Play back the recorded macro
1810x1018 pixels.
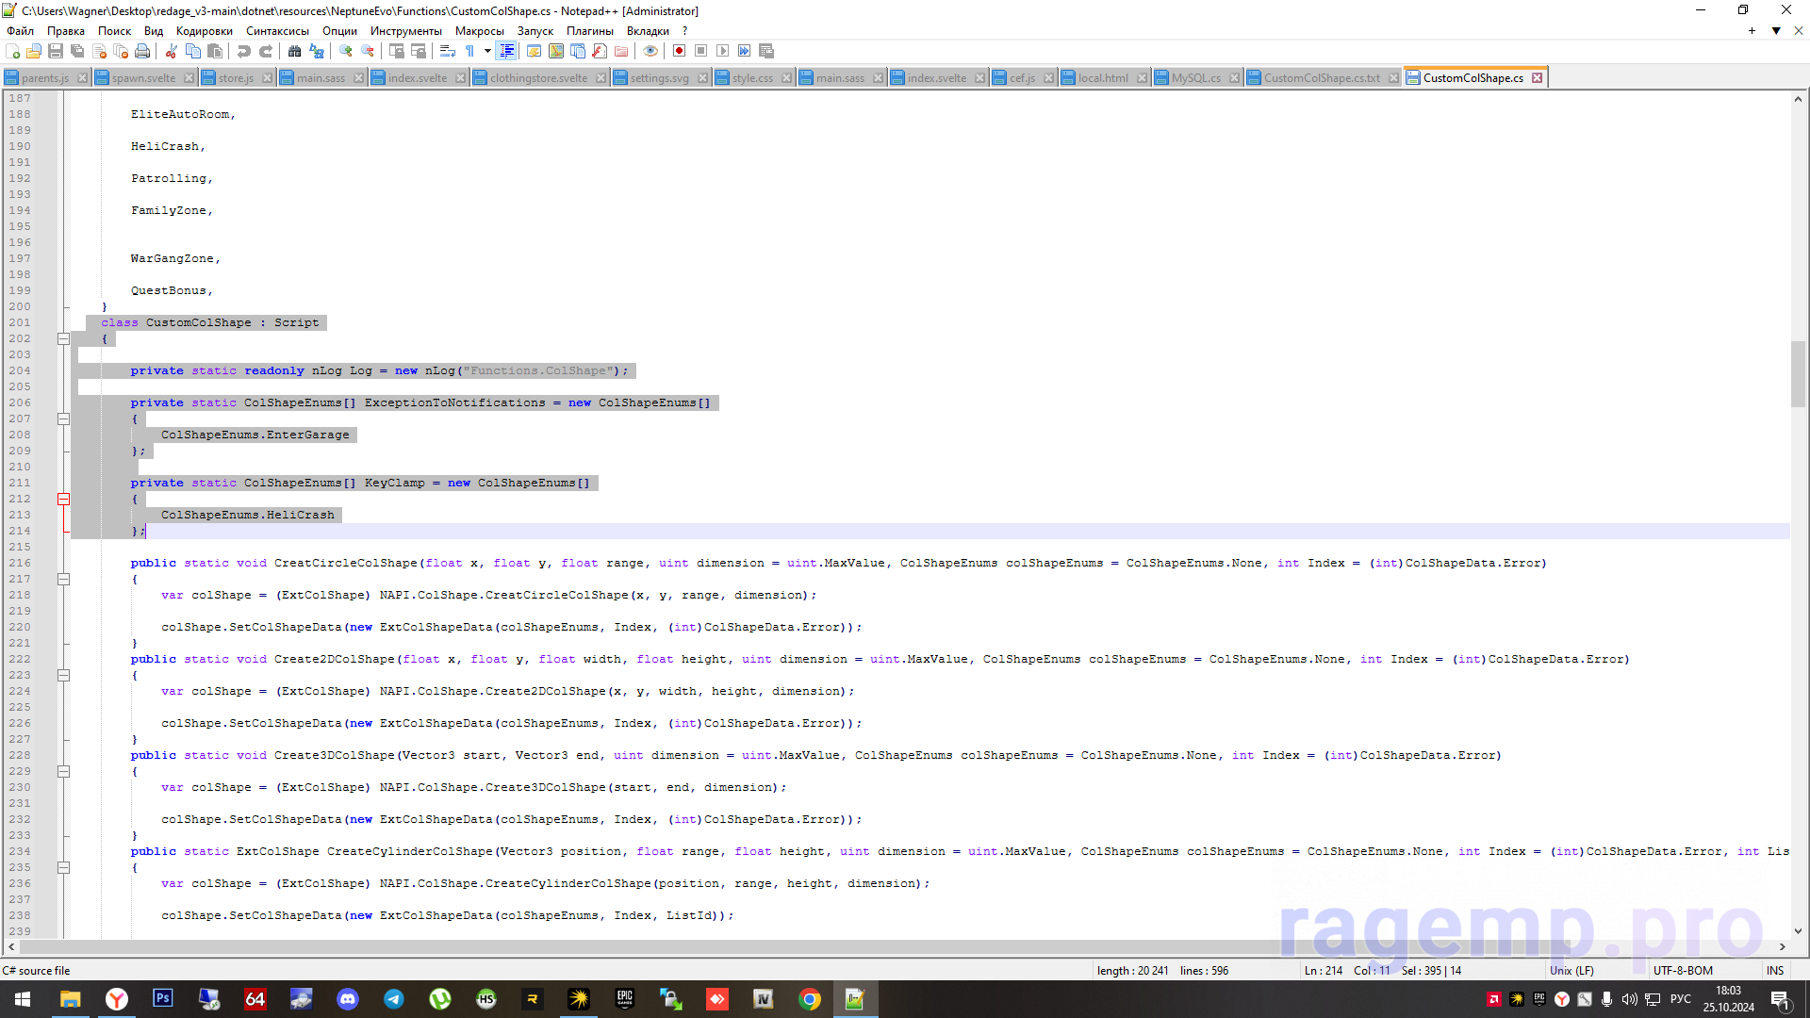[x=722, y=51]
